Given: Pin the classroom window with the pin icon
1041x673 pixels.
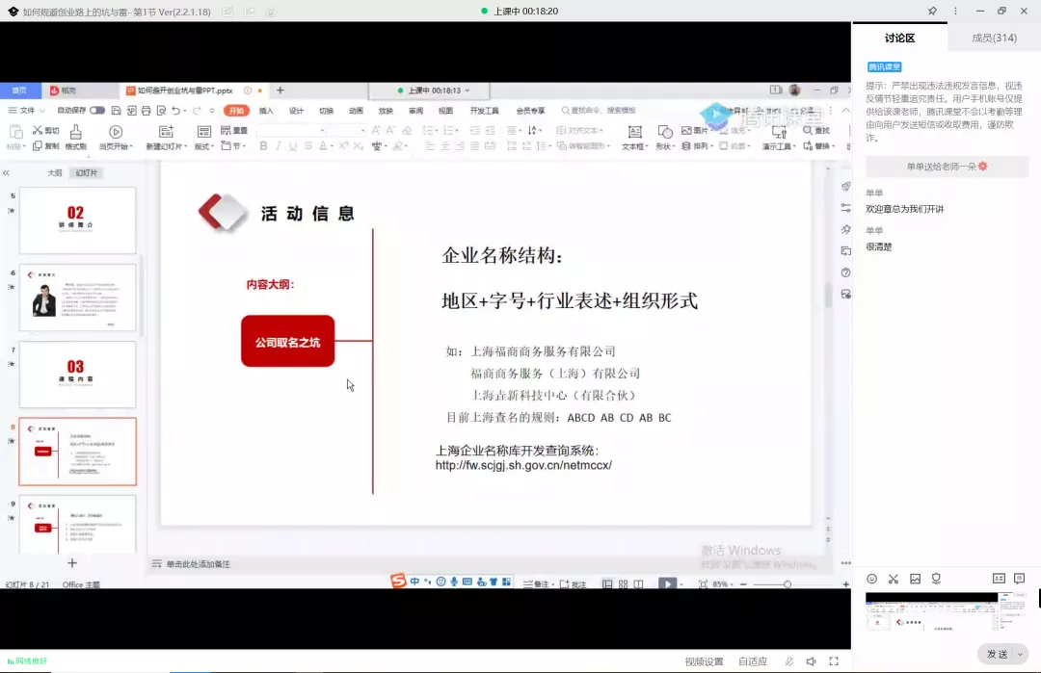Looking at the screenshot, I should (x=932, y=11).
